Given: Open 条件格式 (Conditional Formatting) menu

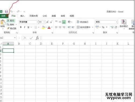Looking at the screenshot, I should pyautogui.click(x=124, y=24).
